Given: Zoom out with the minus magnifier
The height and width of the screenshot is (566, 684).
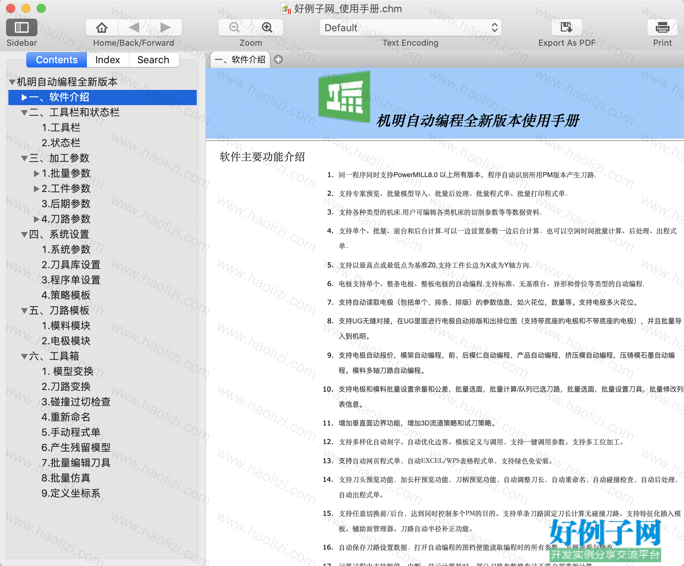Looking at the screenshot, I should coord(234,27).
